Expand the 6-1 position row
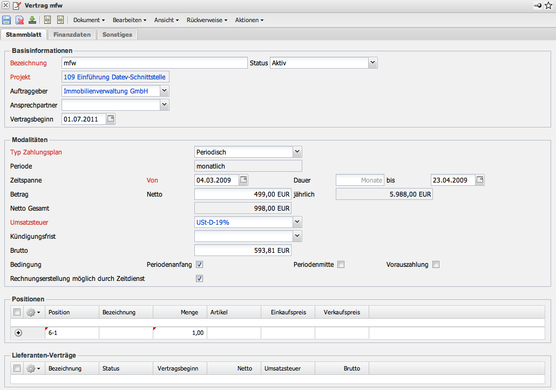Image resolution: width=556 pixels, height=390 pixels. point(19,333)
